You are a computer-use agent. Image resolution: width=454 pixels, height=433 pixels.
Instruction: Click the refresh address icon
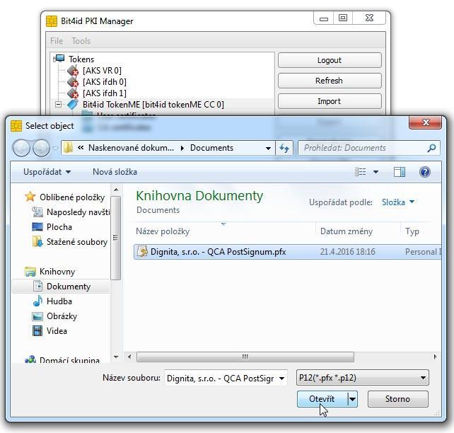point(284,149)
